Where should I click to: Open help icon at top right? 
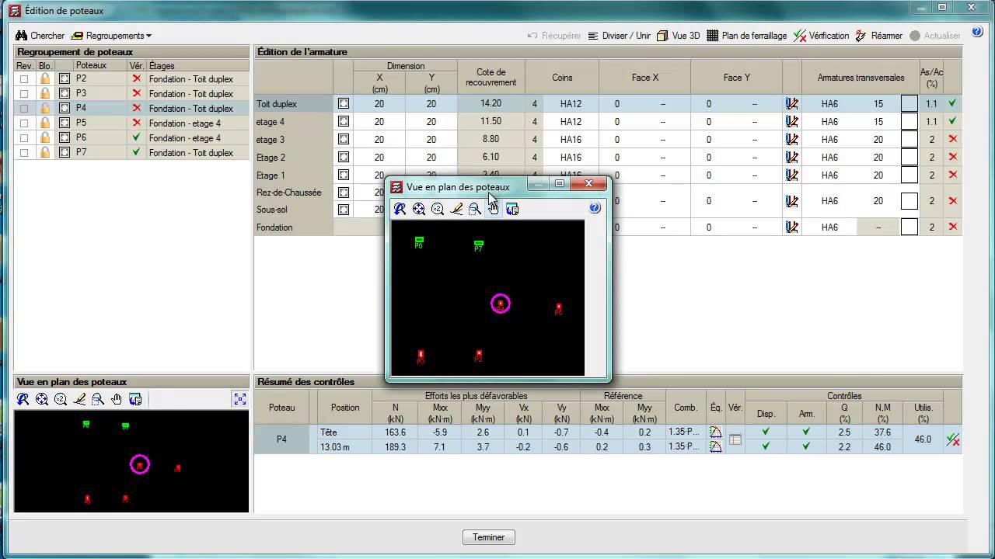coord(977,33)
